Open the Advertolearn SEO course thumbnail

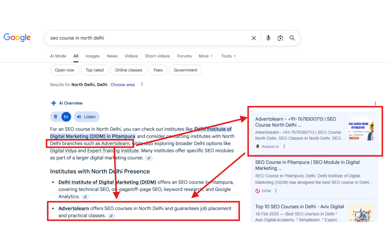coord(361,128)
